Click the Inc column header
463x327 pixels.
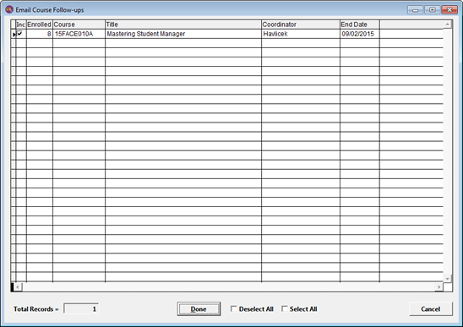point(21,25)
